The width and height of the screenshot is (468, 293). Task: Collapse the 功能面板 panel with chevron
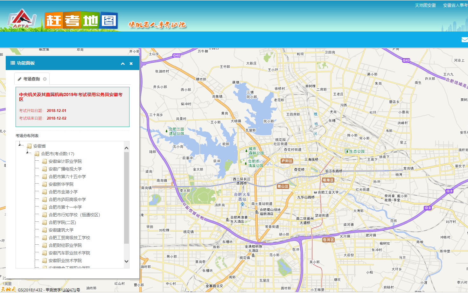pos(123,64)
